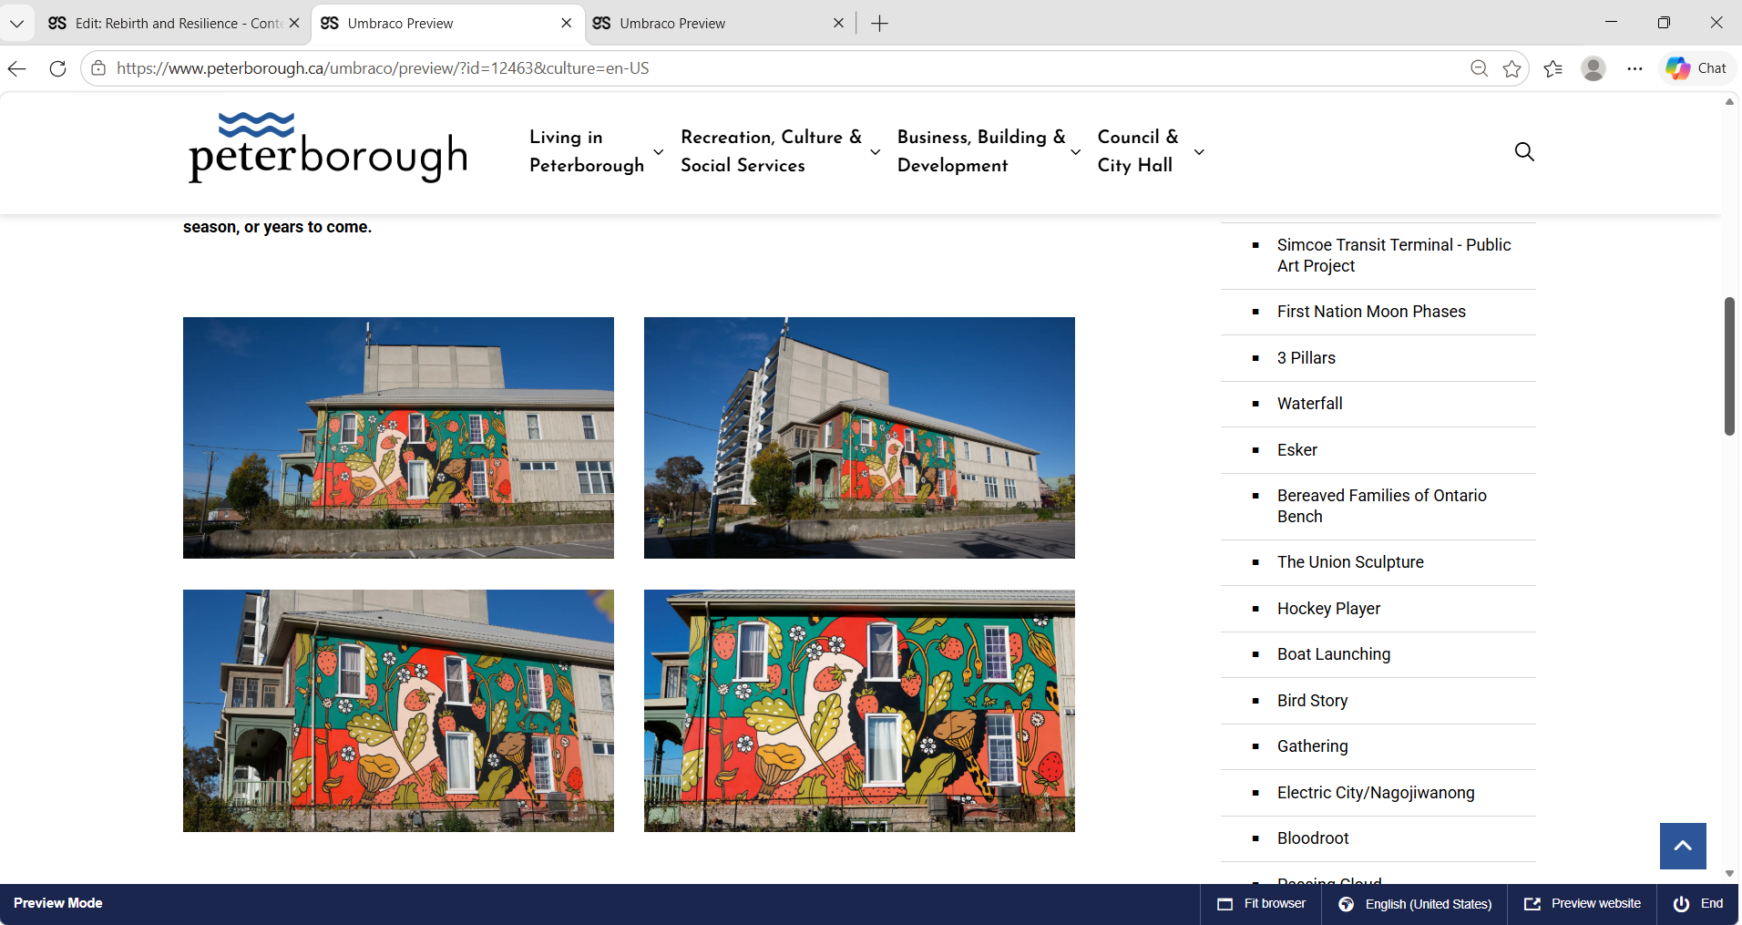The width and height of the screenshot is (1742, 925).
Task: Click the site information lock icon
Action: click(98, 68)
